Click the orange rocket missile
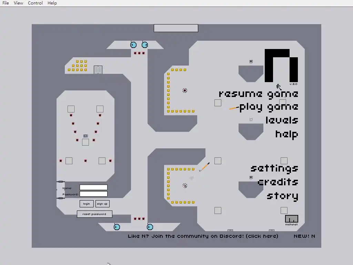353x265 pixels. point(205,167)
